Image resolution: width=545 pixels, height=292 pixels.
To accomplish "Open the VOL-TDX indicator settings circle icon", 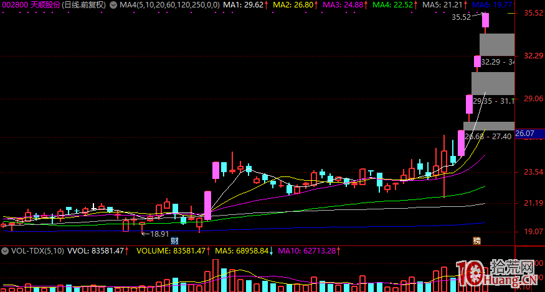I will [x=5, y=251].
